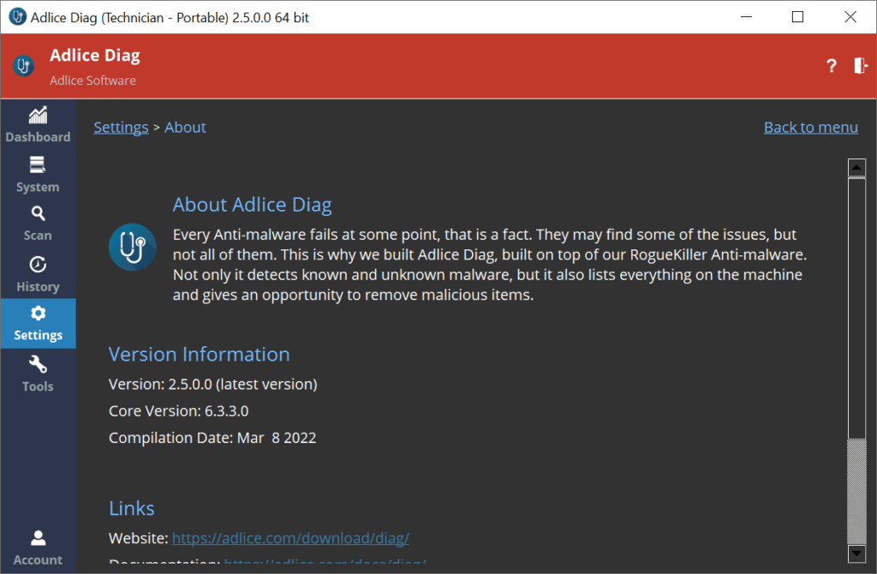Click the Adlice Diag logo in red header
The width and height of the screenshot is (877, 574).
coord(24,66)
